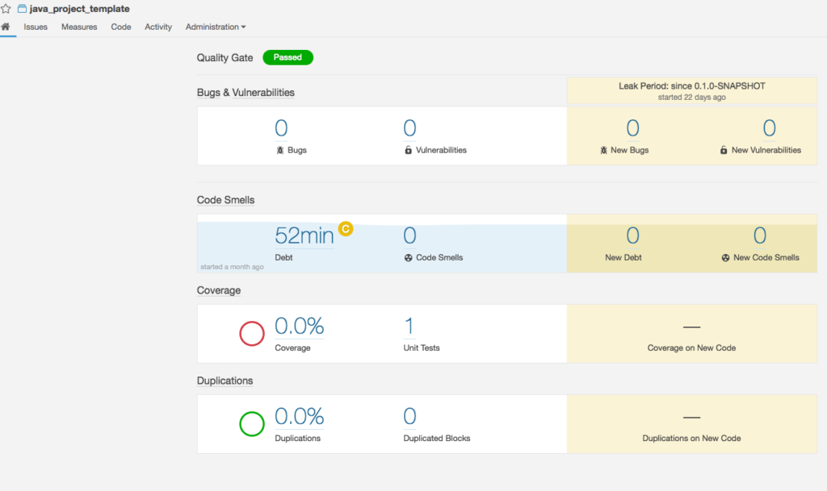Click the 'started a month ago' text

[232, 267]
